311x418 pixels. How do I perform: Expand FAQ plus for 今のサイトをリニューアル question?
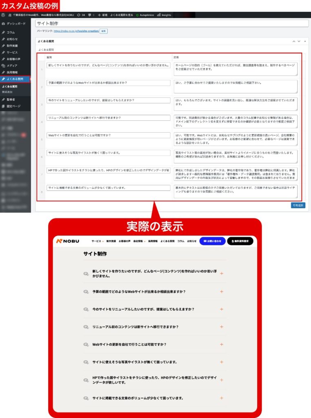(222, 309)
